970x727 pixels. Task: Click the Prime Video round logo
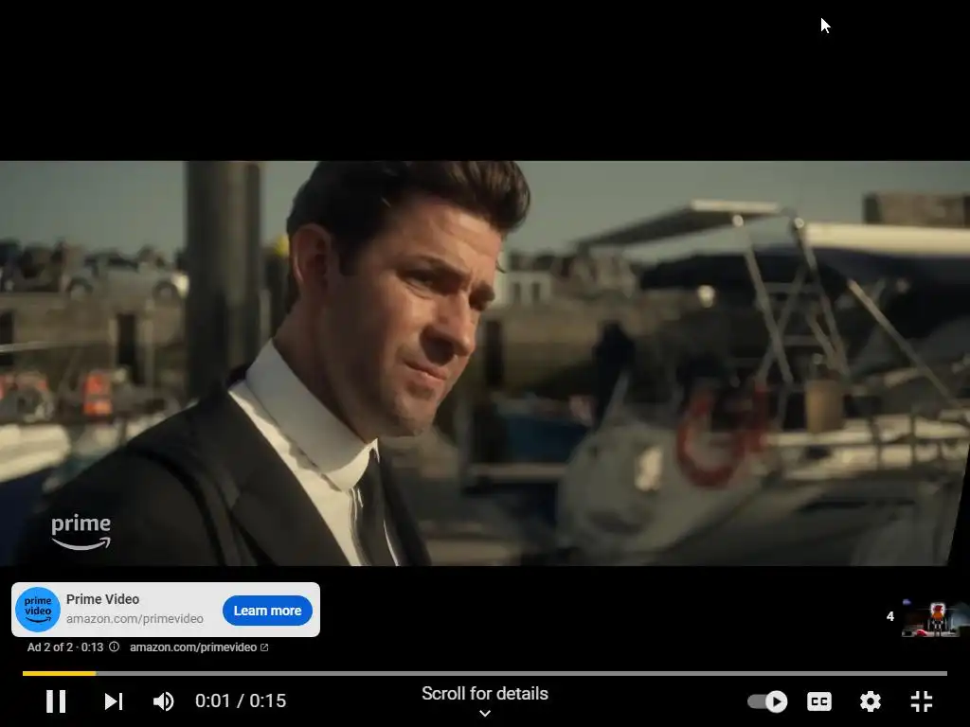pyautogui.click(x=38, y=610)
